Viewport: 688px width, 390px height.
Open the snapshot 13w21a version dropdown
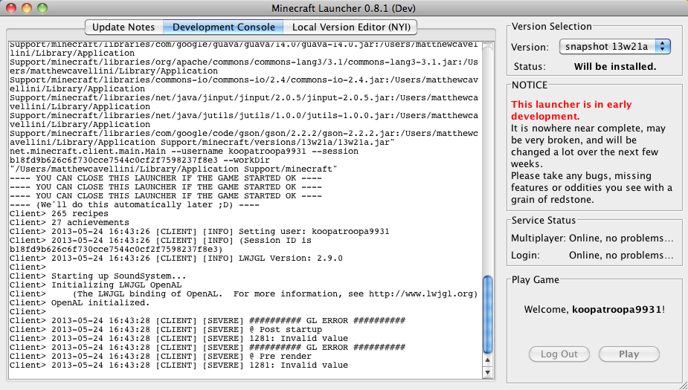click(614, 47)
